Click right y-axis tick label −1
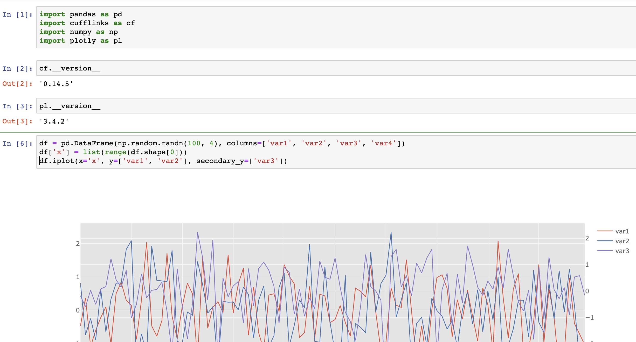Screen dimensions: 636x342 coord(590,317)
